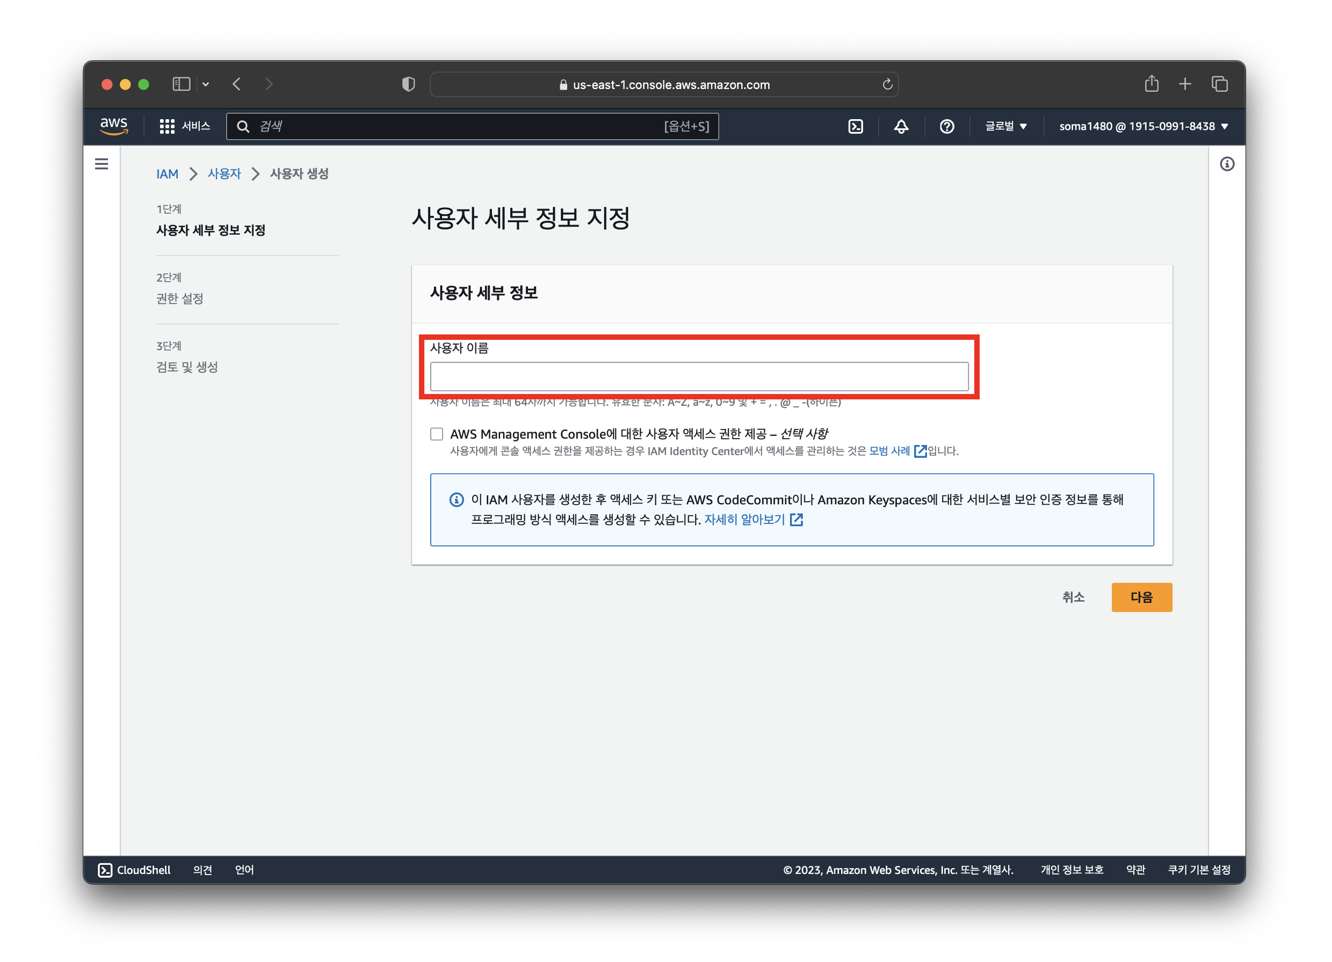
Task: Click the notifications bell icon
Action: point(901,126)
